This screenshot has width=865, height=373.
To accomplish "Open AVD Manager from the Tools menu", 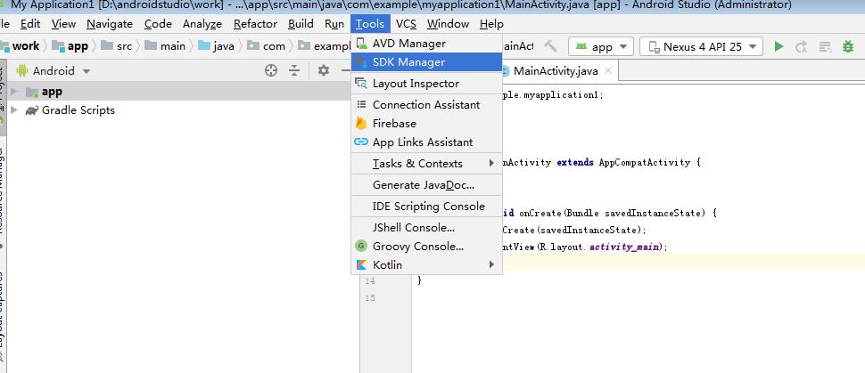I will click(x=426, y=43).
